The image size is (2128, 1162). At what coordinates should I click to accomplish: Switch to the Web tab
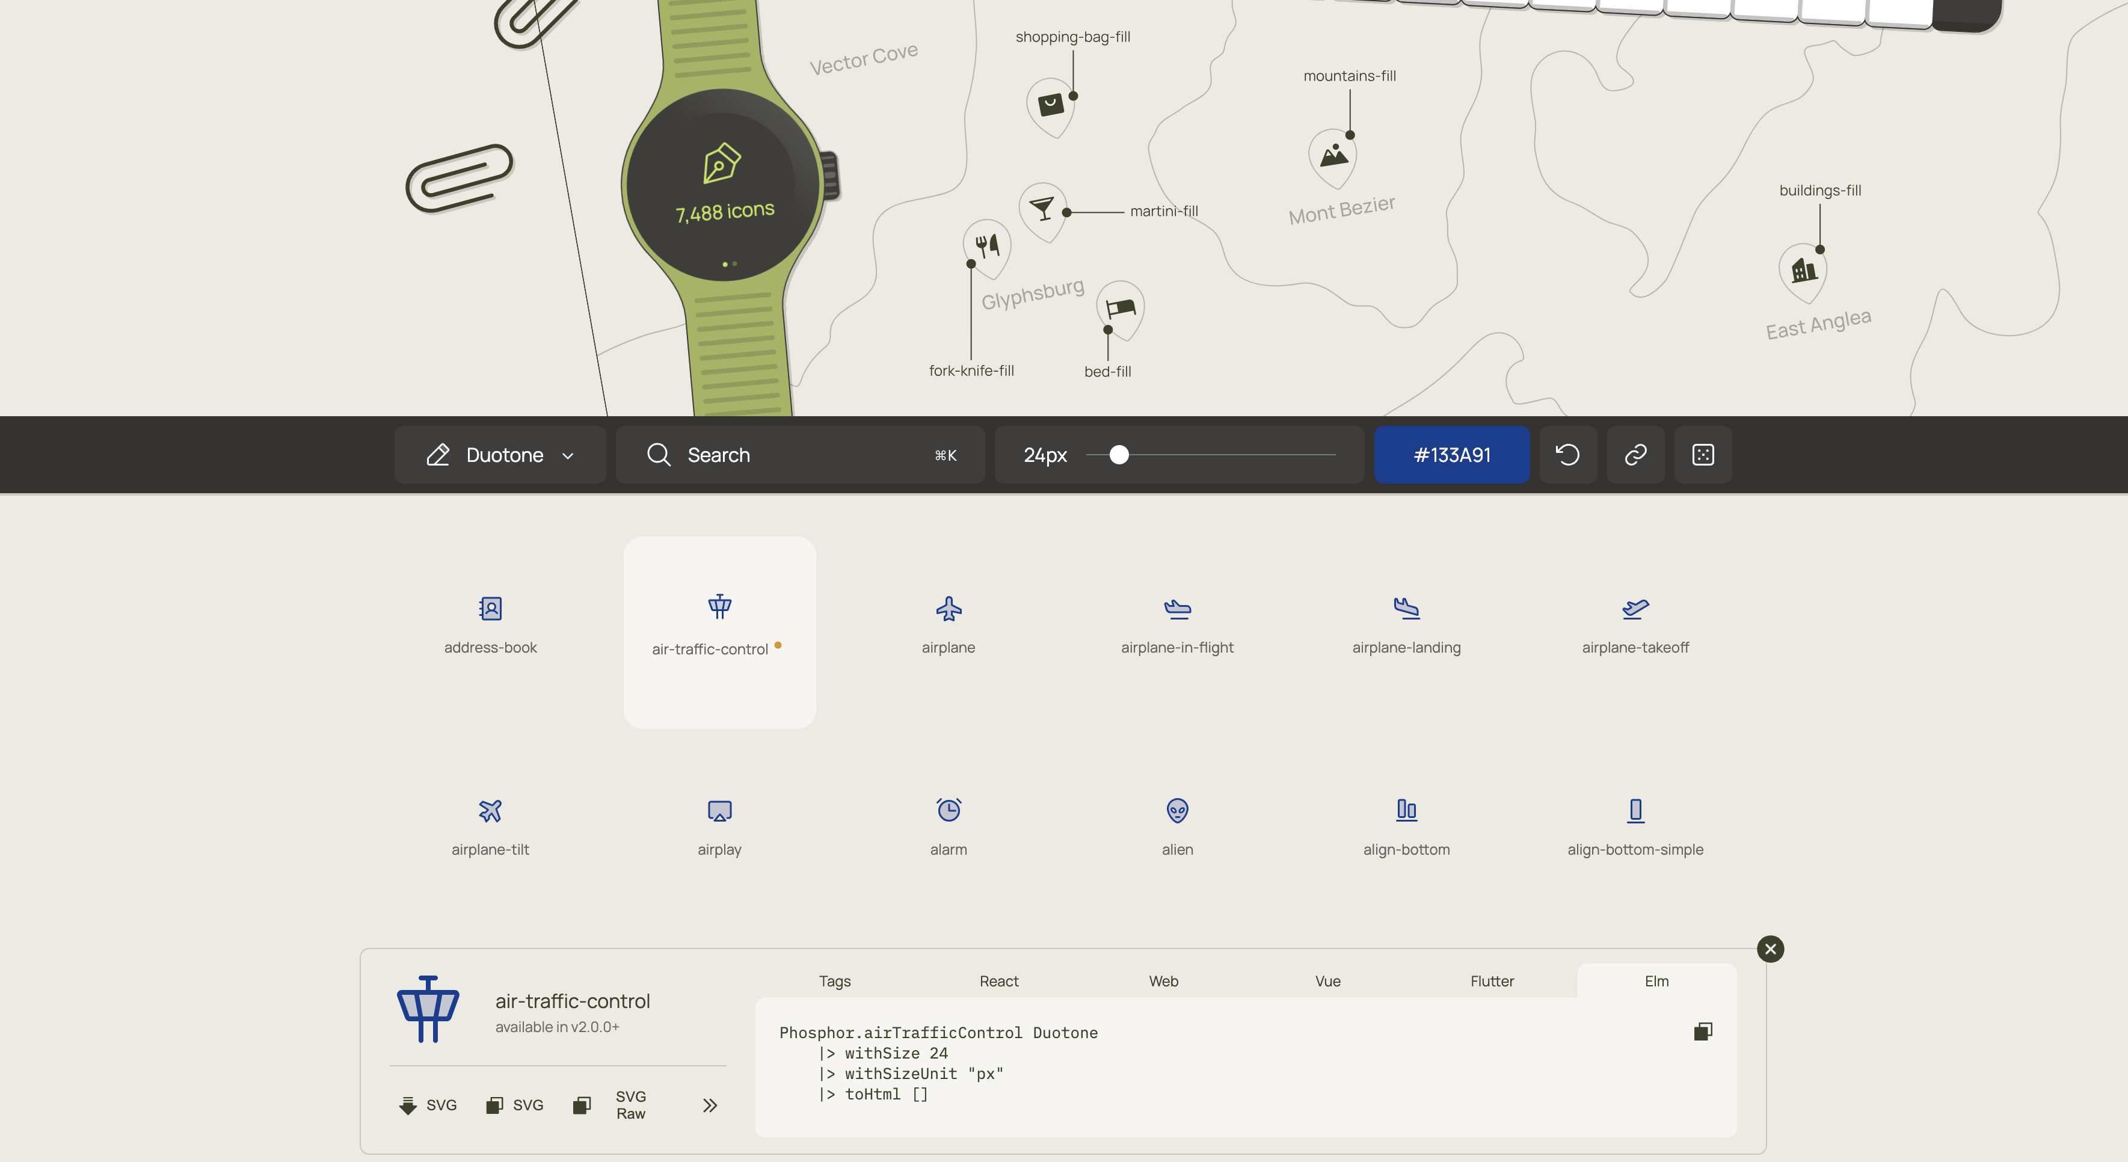click(x=1163, y=980)
